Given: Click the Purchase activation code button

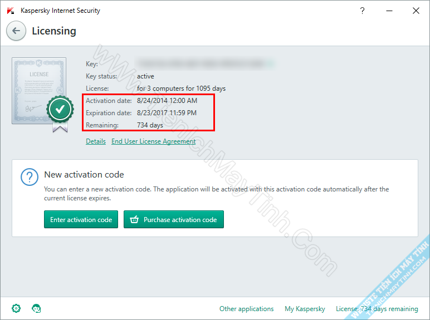Looking at the screenshot, I should coord(174,219).
